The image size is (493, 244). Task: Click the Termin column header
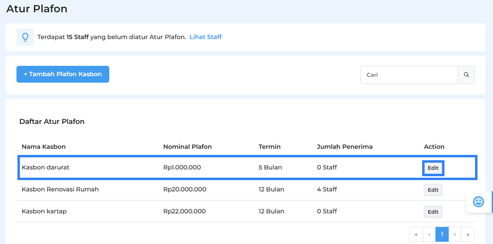(x=269, y=147)
